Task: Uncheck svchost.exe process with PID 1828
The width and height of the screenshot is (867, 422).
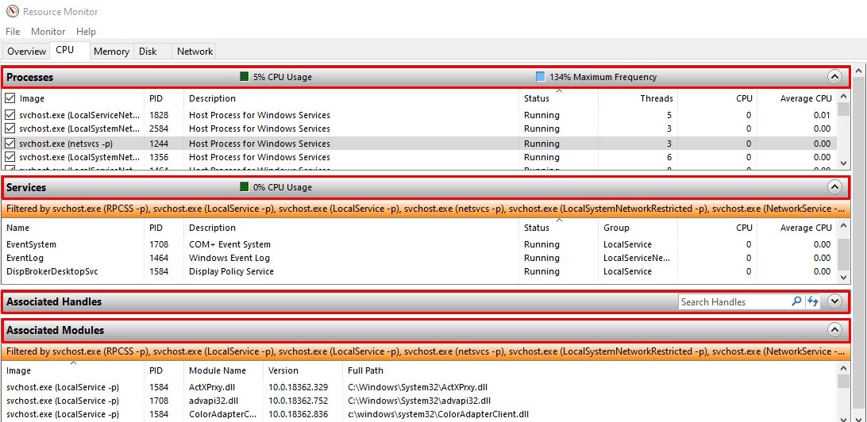Action: (10, 115)
